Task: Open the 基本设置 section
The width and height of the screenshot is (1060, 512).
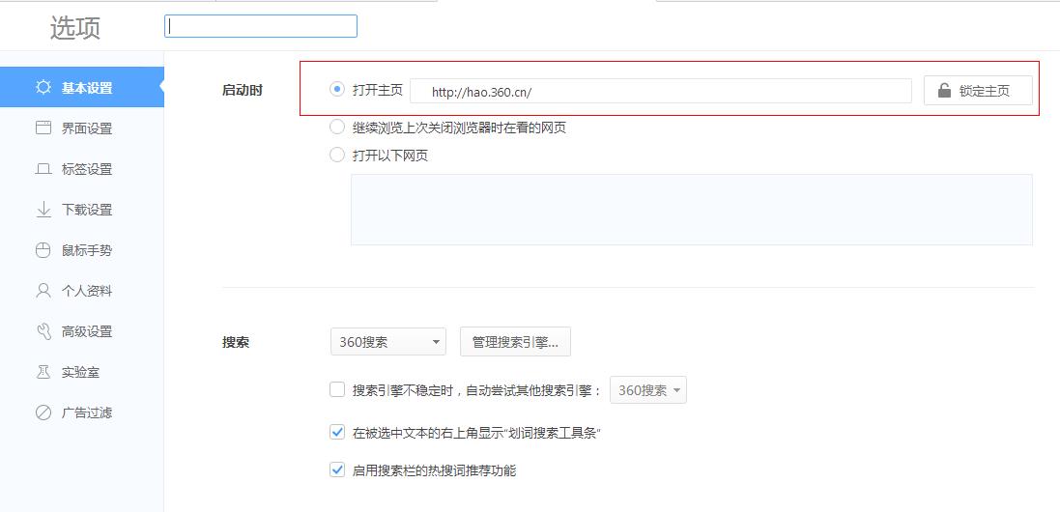Action: [x=82, y=87]
